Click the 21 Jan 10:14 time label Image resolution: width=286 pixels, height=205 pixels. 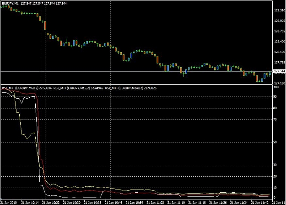[30, 202]
